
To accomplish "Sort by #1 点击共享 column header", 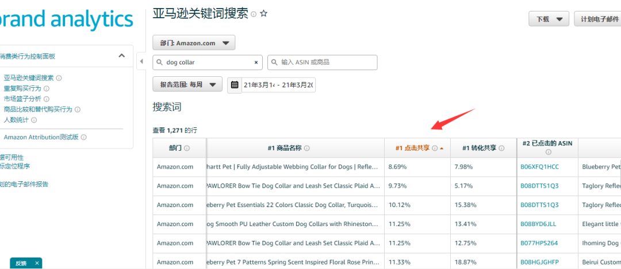I will 412,148.
